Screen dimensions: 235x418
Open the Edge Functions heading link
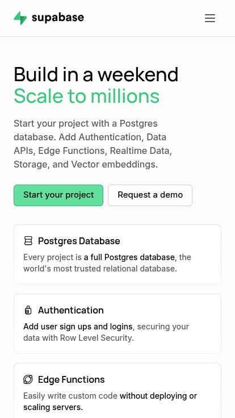point(72,379)
